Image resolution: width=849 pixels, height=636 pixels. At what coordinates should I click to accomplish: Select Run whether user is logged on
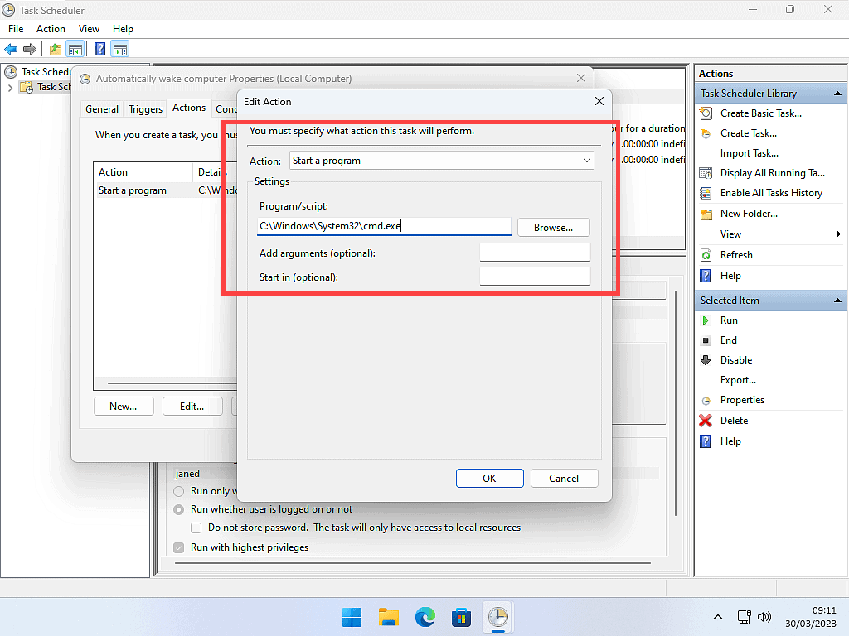[178, 509]
